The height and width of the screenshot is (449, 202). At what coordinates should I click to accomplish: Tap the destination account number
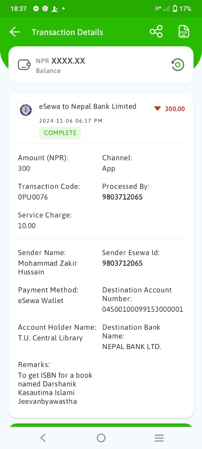pos(142,309)
